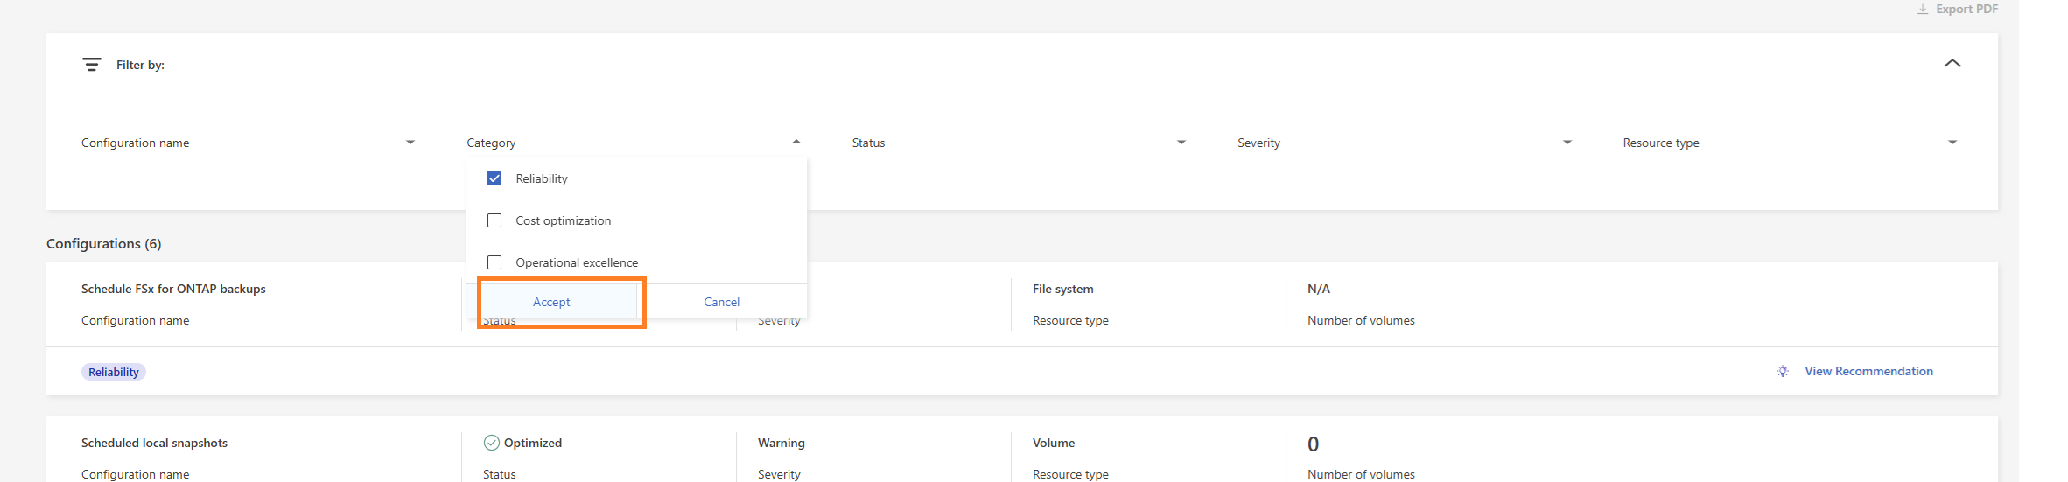This screenshot has width=2068, height=482.
Task: Click the Optimized checkmark status icon
Action: click(x=492, y=443)
